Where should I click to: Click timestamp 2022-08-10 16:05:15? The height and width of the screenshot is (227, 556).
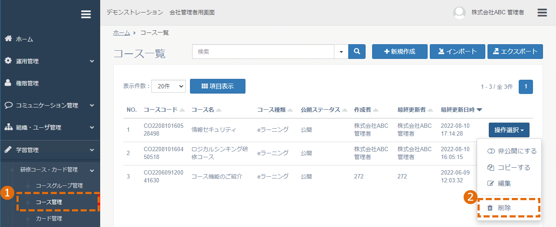coord(456,153)
